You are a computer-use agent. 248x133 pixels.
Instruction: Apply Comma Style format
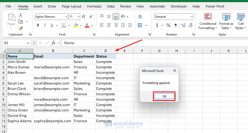click(x=175, y=25)
